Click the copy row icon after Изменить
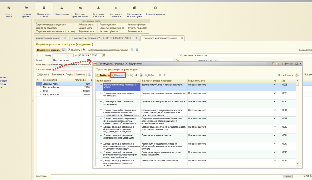312x180 pixels. click(x=89, y=75)
